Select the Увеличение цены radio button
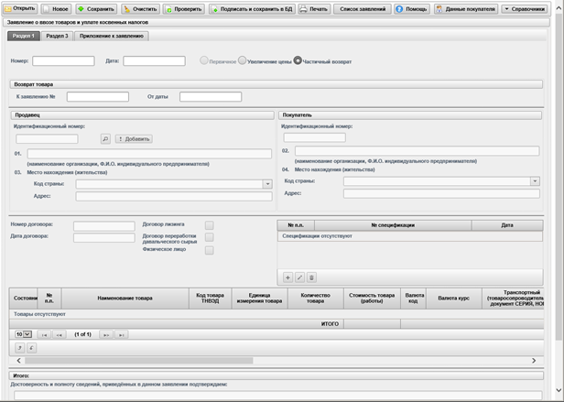This screenshot has height=402, width=564. [x=243, y=61]
